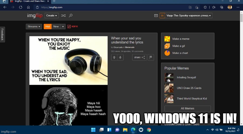The height and width of the screenshot is (134, 243).
Task: Go back with the browser back arrow
Action: click(x=5, y=7)
